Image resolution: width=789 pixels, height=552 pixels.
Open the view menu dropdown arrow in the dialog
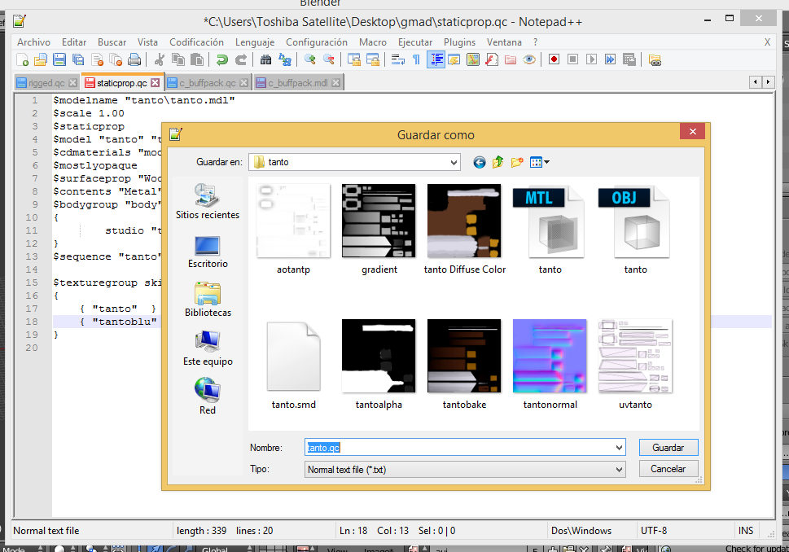546,162
